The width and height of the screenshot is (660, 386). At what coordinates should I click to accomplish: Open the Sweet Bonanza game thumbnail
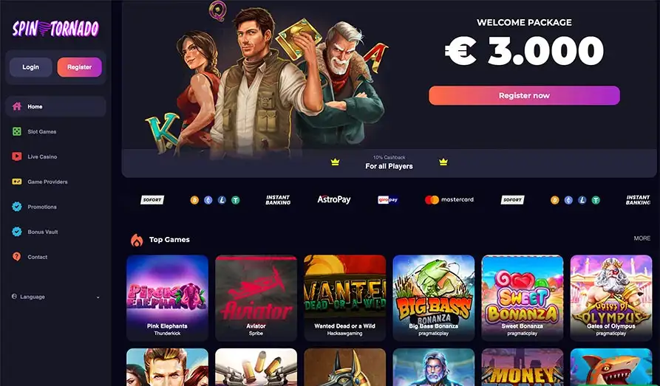(x=523, y=297)
